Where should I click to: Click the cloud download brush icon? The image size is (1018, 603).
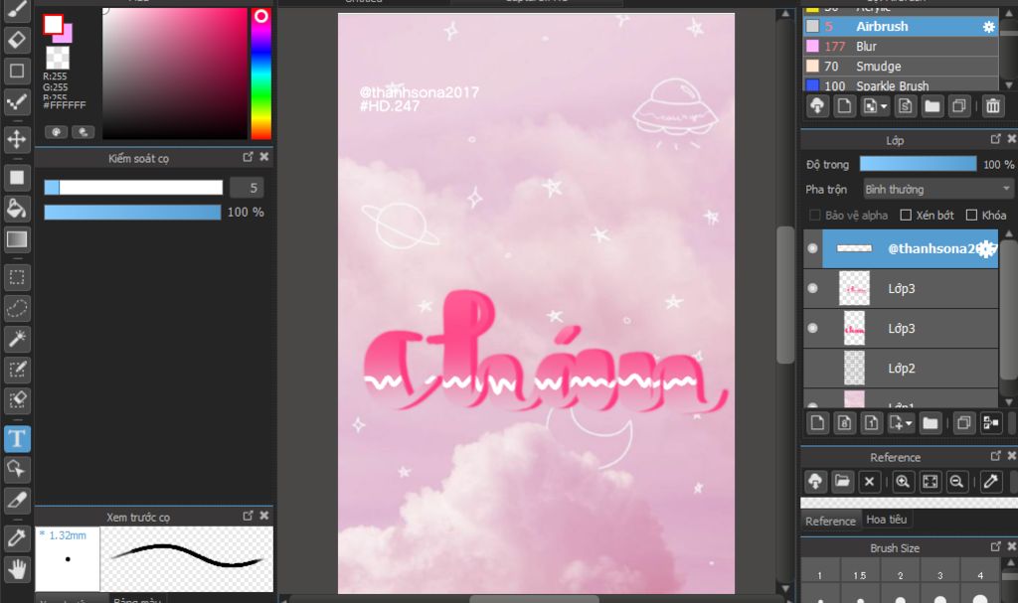pyautogui.click(x=817, y=106)
